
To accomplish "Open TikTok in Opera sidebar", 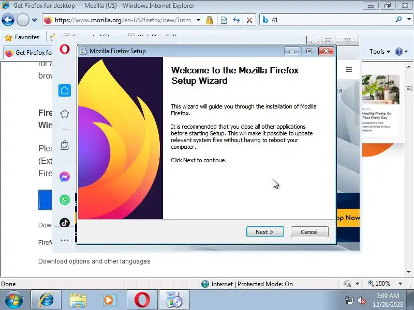I will 65,223.
